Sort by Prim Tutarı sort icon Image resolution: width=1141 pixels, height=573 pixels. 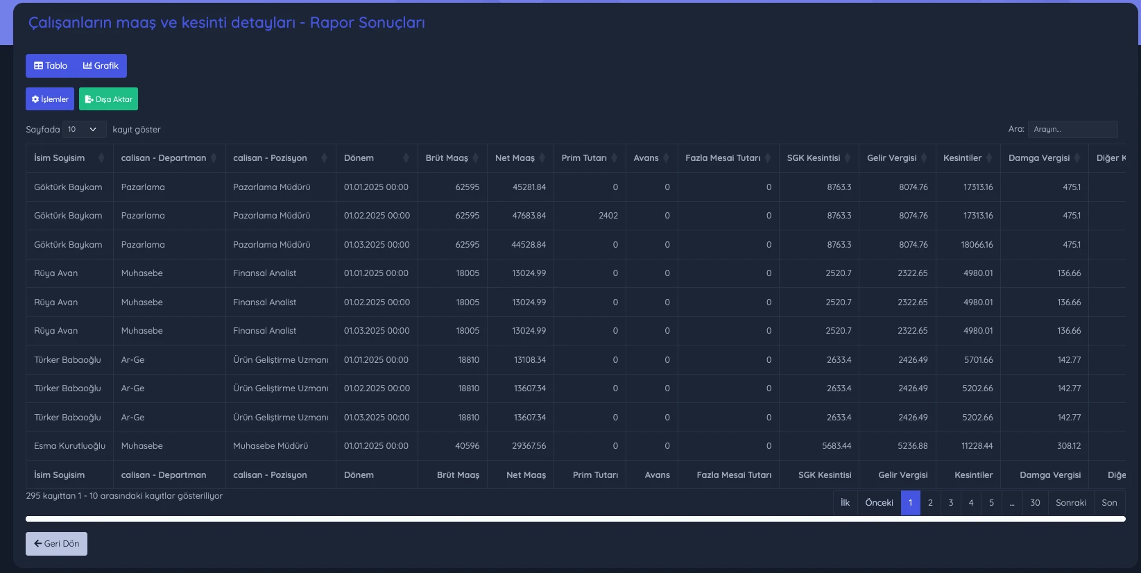coord(614,158)
